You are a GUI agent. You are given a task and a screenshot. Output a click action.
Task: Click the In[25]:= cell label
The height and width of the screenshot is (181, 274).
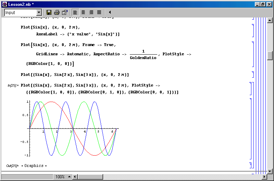click(13, 86)
